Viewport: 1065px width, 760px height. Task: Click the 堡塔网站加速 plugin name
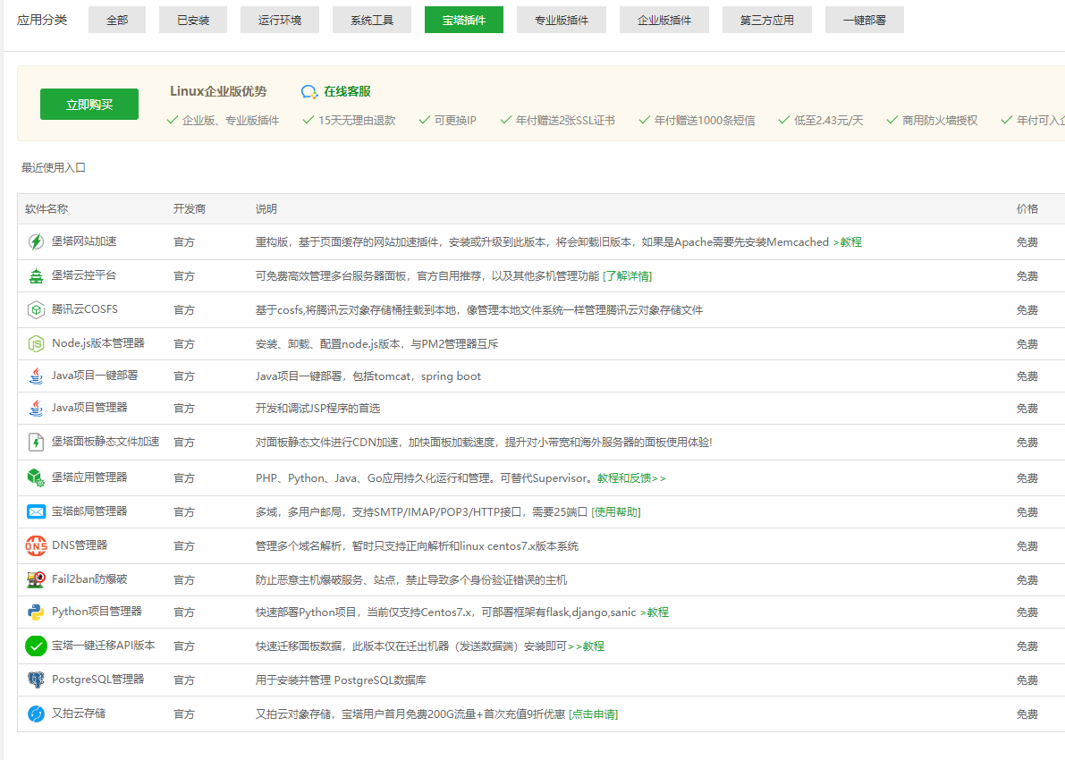pyautogui.click(x=84, y=241)
